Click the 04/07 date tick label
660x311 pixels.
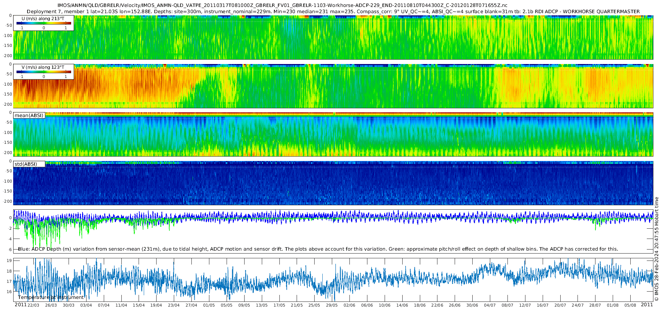490,305
